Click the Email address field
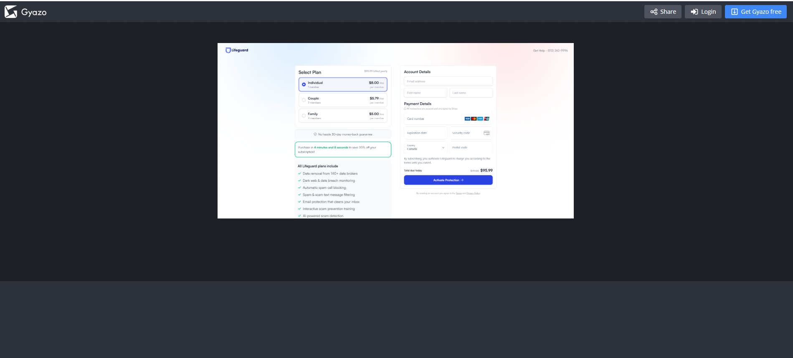793x358 pixels. click(448, 81)
